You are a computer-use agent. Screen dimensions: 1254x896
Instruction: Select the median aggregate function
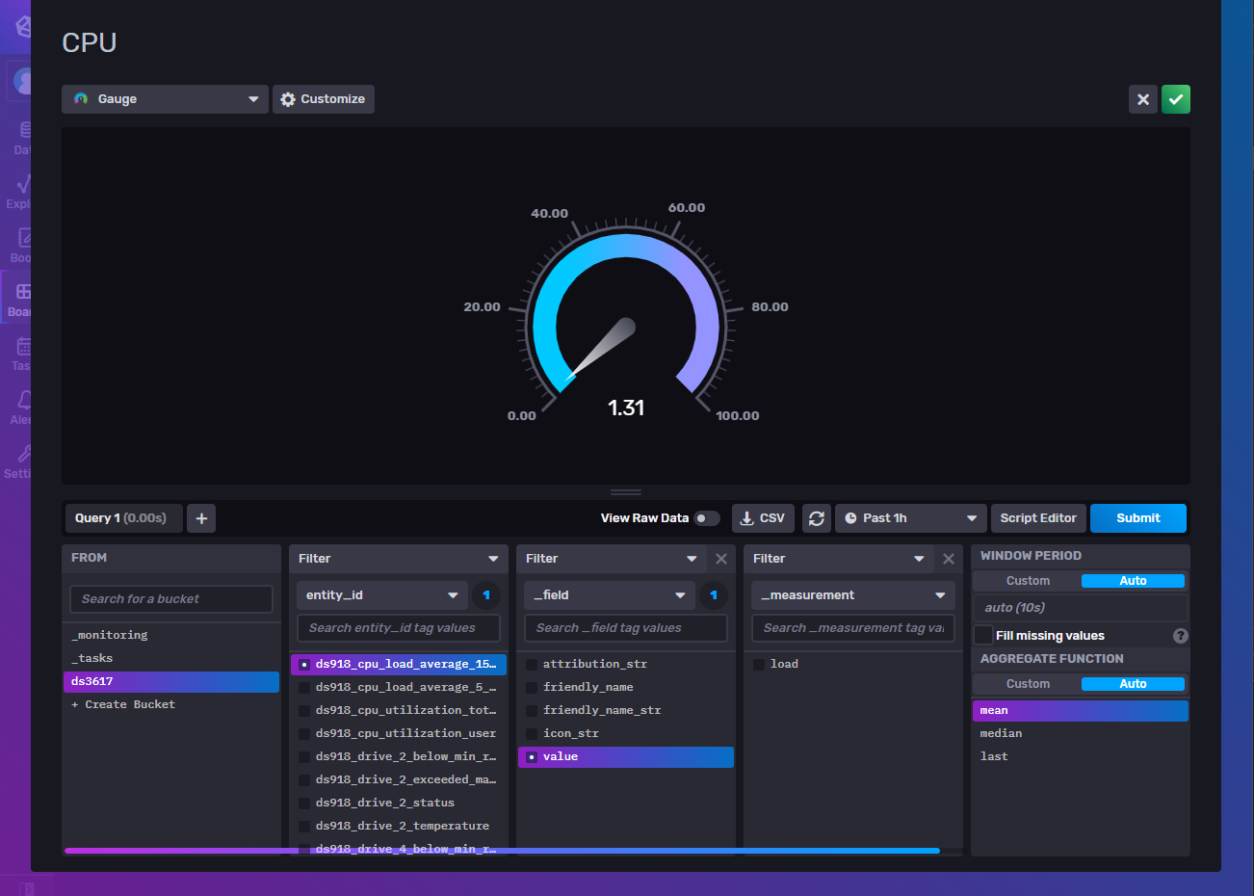tap(1081, 734)
